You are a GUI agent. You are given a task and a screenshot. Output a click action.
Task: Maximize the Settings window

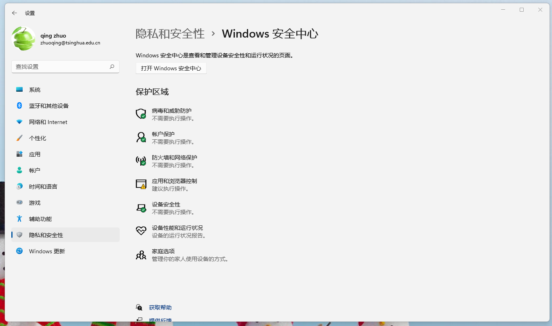pos(522,10)
